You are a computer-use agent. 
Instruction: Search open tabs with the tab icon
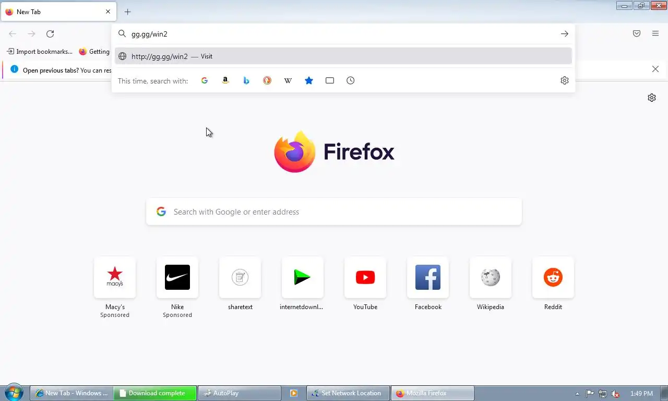[330, 80]
